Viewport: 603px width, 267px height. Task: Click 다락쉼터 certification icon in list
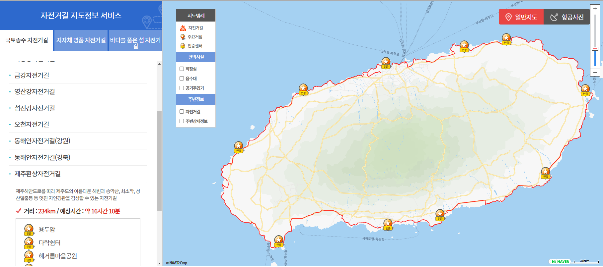coord(29,242)
